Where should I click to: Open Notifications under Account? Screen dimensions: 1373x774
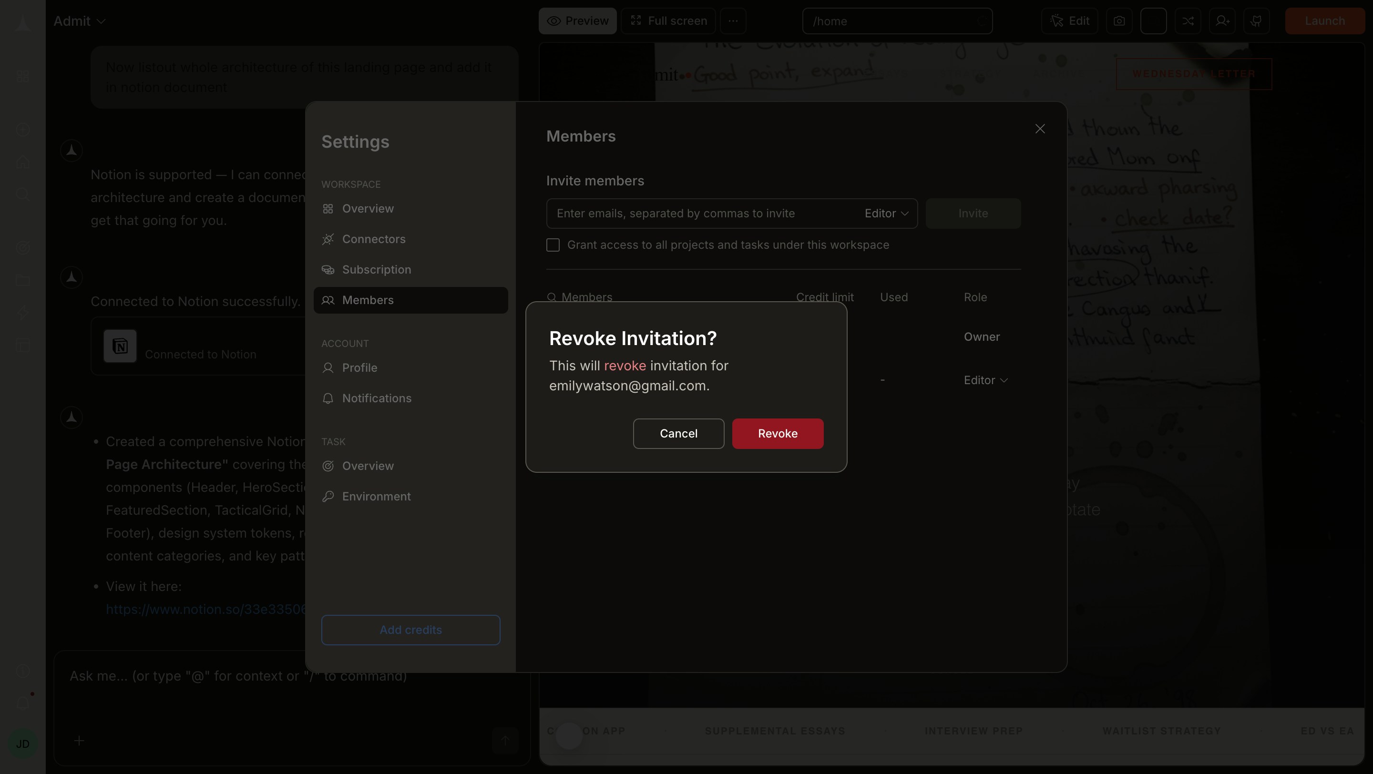pyautogui.click(x=410, y=398)
